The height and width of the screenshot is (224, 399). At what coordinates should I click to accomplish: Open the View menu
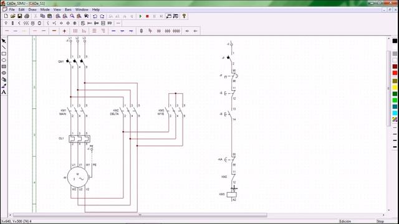click(x=57, y=10)
